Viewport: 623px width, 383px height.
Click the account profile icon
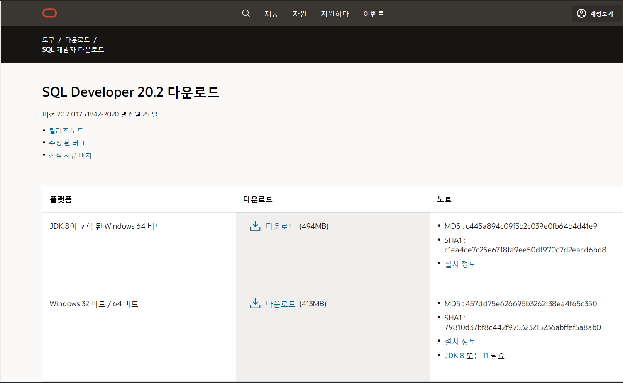(581, 13)
